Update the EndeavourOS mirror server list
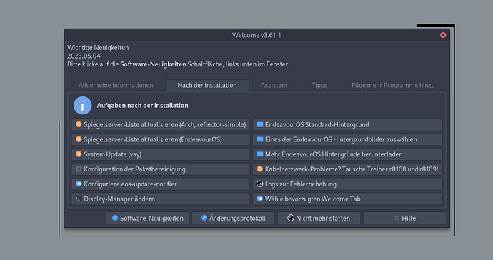The height and width of the screenshot is (260, 493). click(x=161, y=139)
